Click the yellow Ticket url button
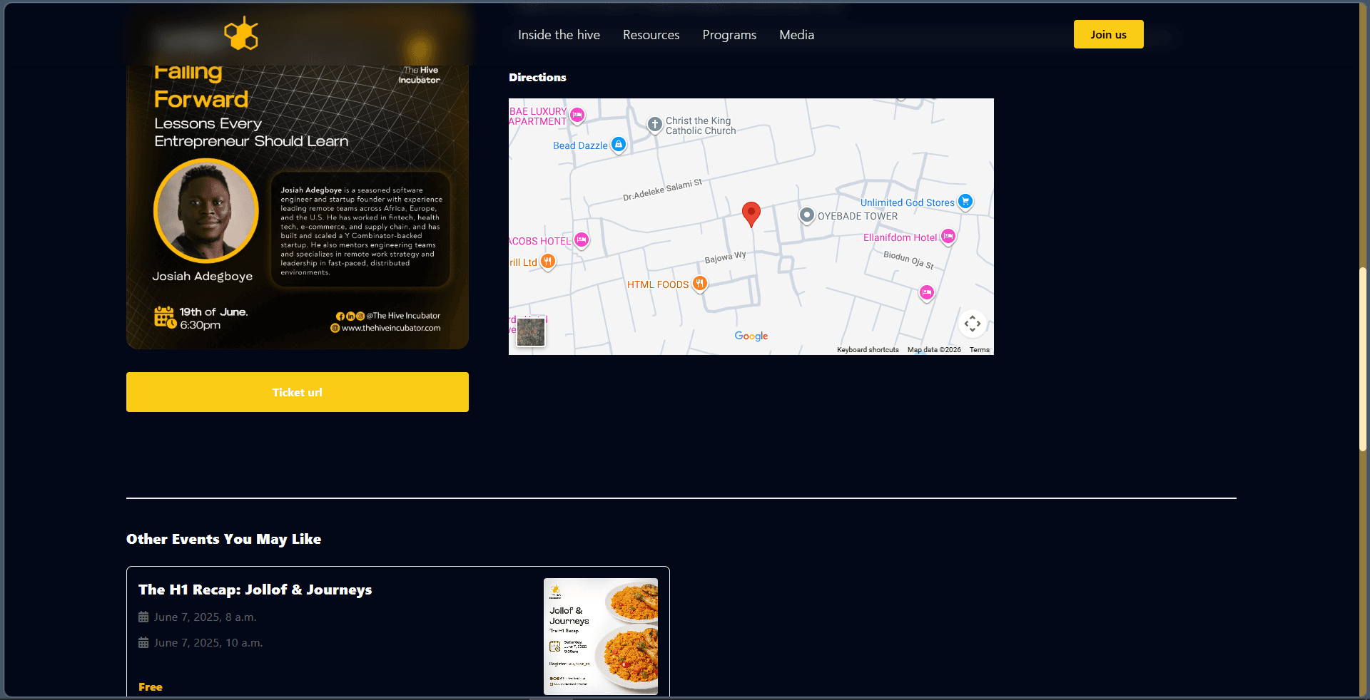Image resolution: width=1370 pixels, height=700 pixels. point(298,392)
